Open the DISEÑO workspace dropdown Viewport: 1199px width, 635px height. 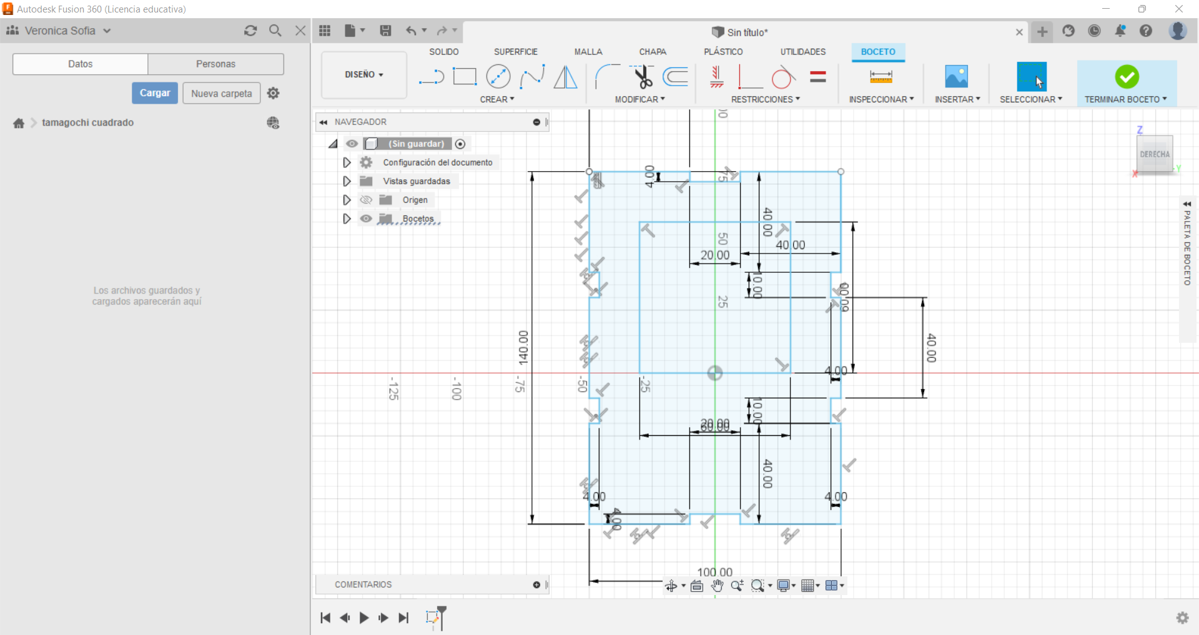click(363, 75)
